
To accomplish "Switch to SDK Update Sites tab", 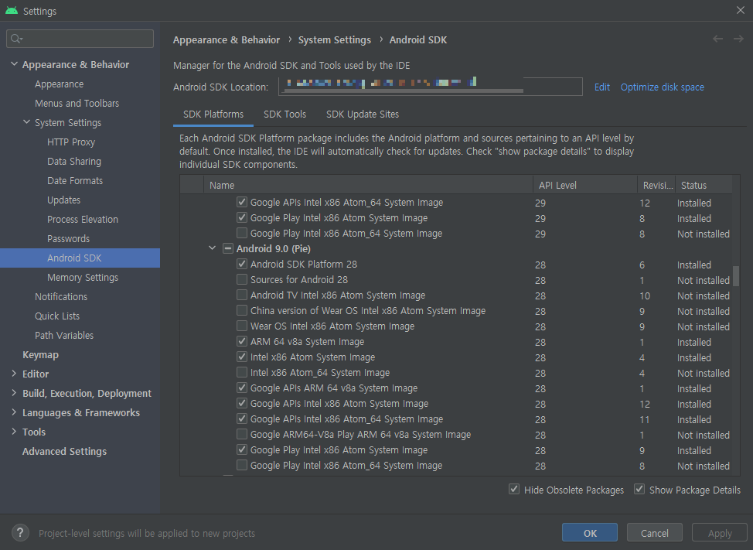I will click(x=363, y=114).
